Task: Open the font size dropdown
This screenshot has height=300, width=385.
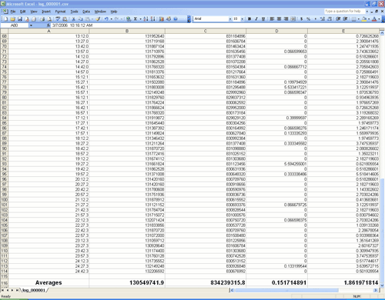Action: pos(242,19)
